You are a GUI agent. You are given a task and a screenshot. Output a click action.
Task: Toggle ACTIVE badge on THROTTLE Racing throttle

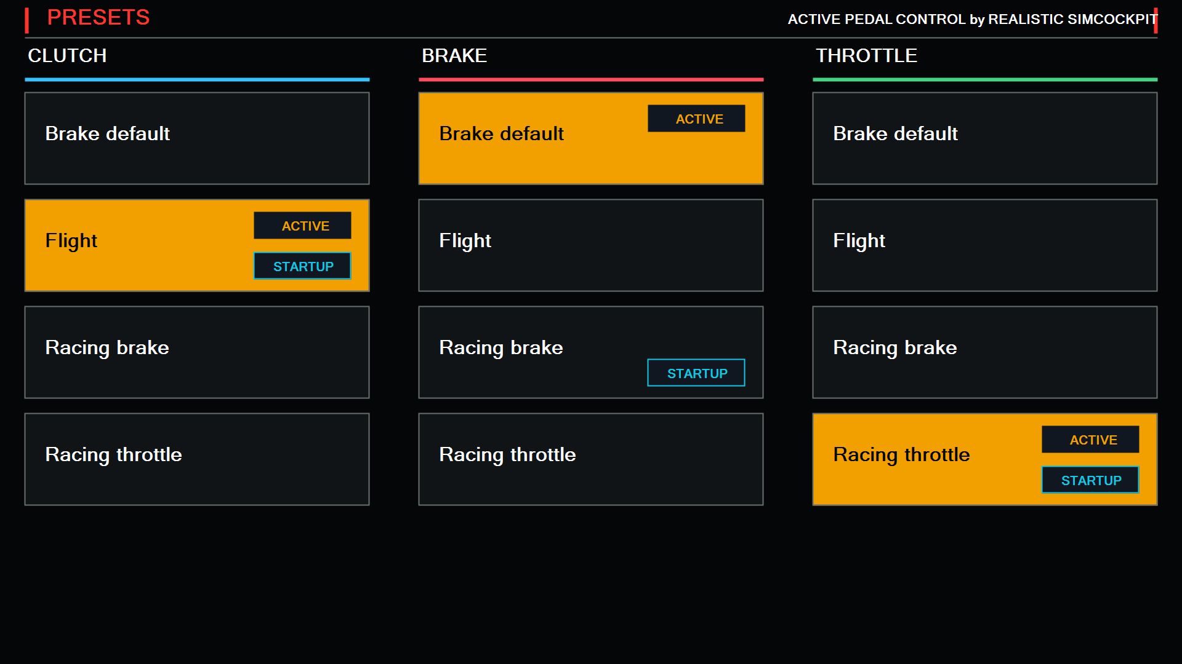tap(1090, 440)
